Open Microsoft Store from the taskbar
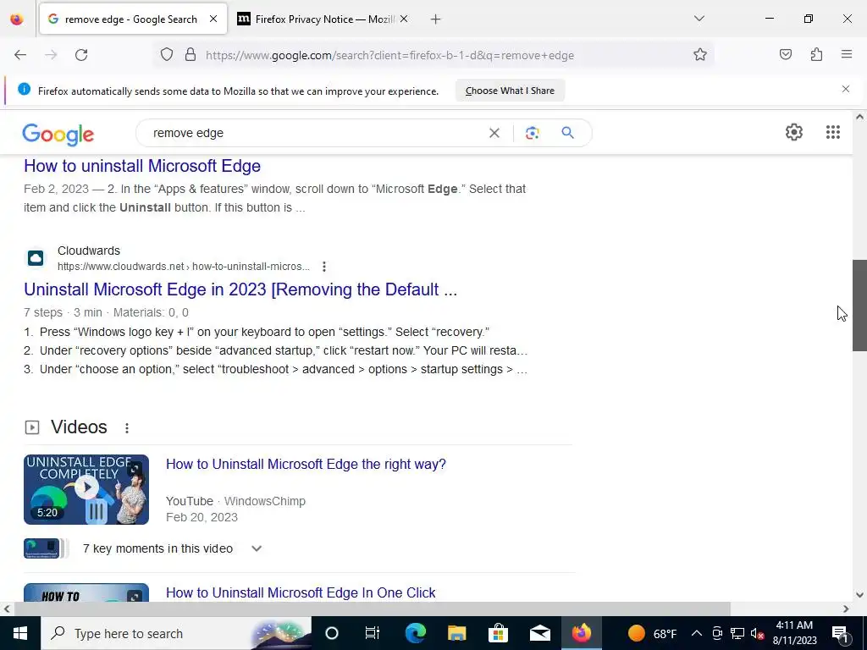This screenshot has width=867, height=650. (498, 633)
